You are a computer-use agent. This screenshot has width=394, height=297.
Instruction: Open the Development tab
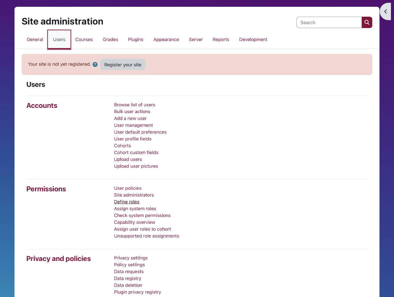(253, 39)
